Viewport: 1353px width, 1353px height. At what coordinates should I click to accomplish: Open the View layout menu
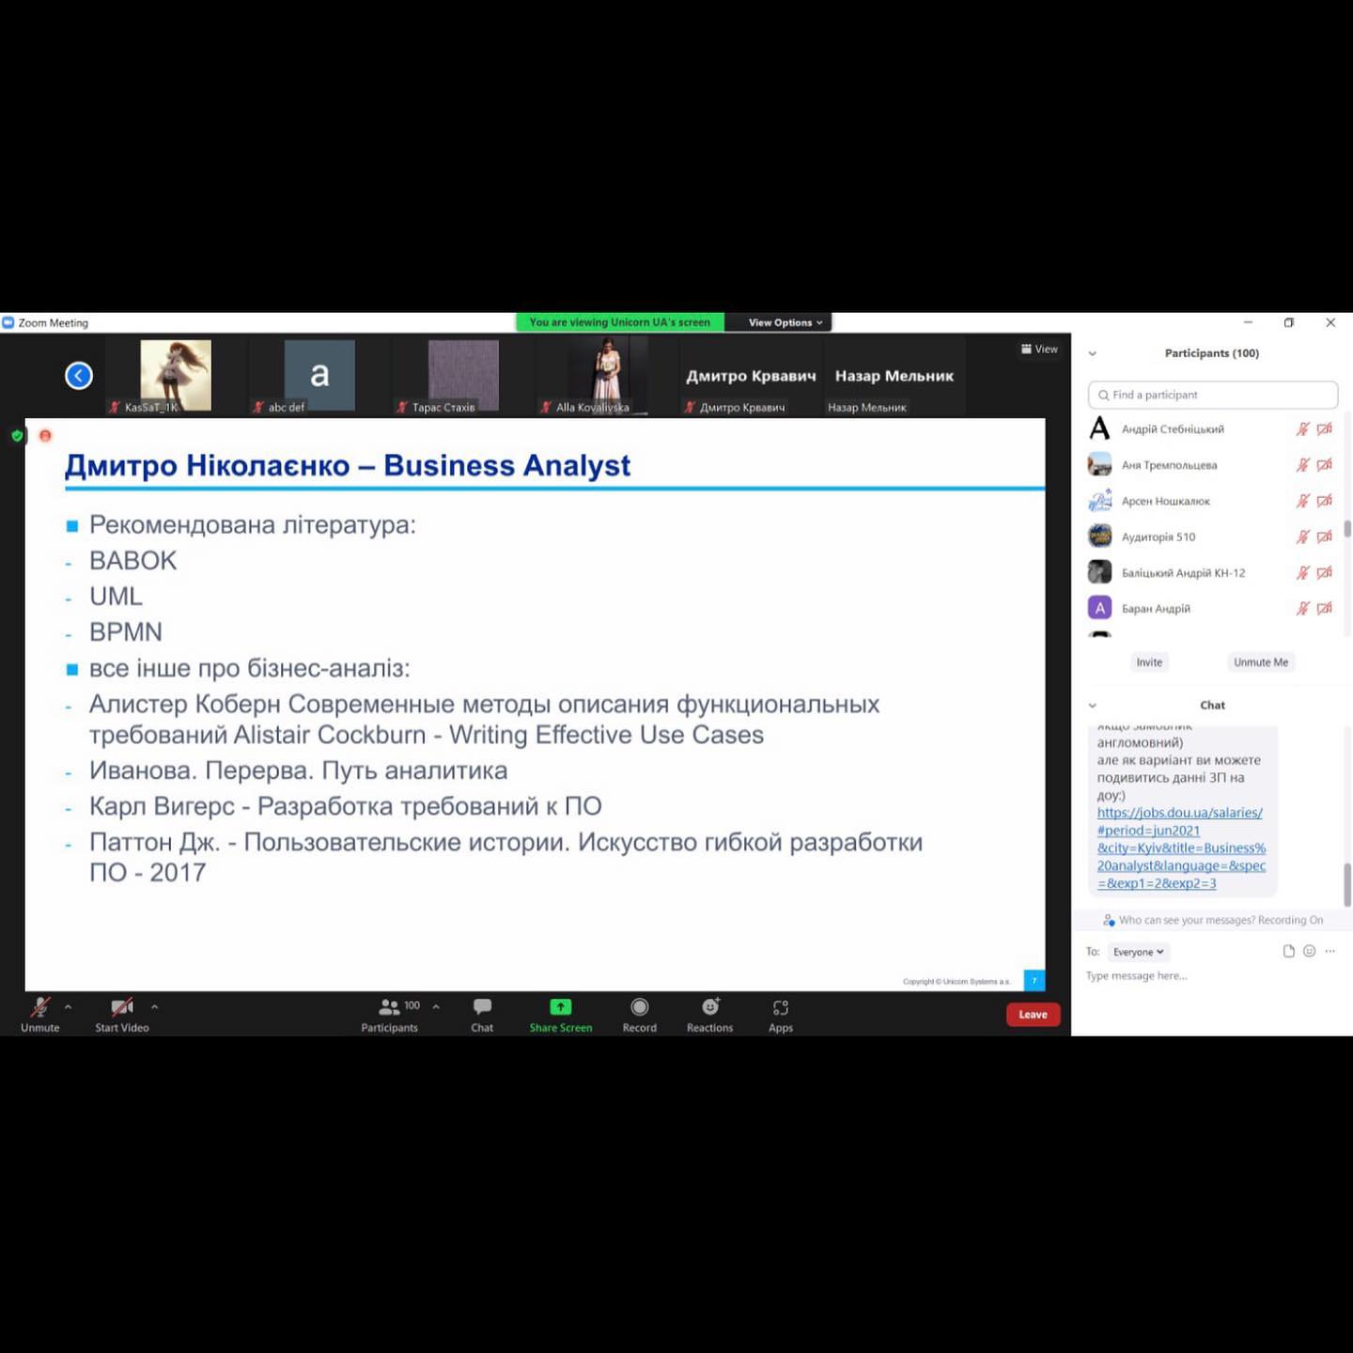point(1039,349)
